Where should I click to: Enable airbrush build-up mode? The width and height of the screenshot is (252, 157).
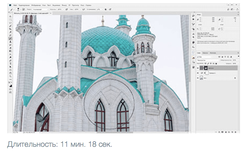(83, 9)
